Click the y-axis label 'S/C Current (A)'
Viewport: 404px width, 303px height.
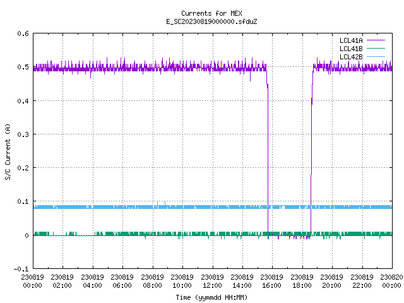8,151
